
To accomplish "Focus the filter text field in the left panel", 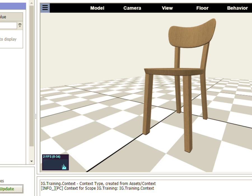I will coord(8,25).
